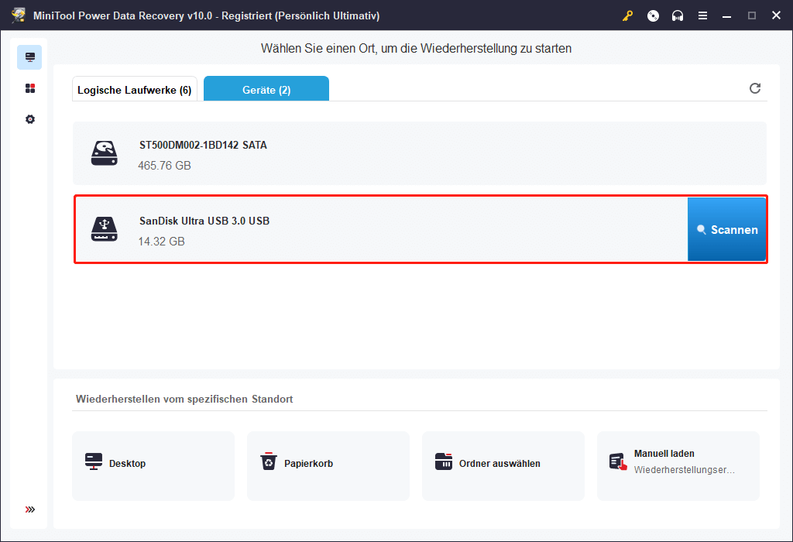Screen dimensions: 793x542
Task: Refresh the drive list
Action: [x=755, y=88]
